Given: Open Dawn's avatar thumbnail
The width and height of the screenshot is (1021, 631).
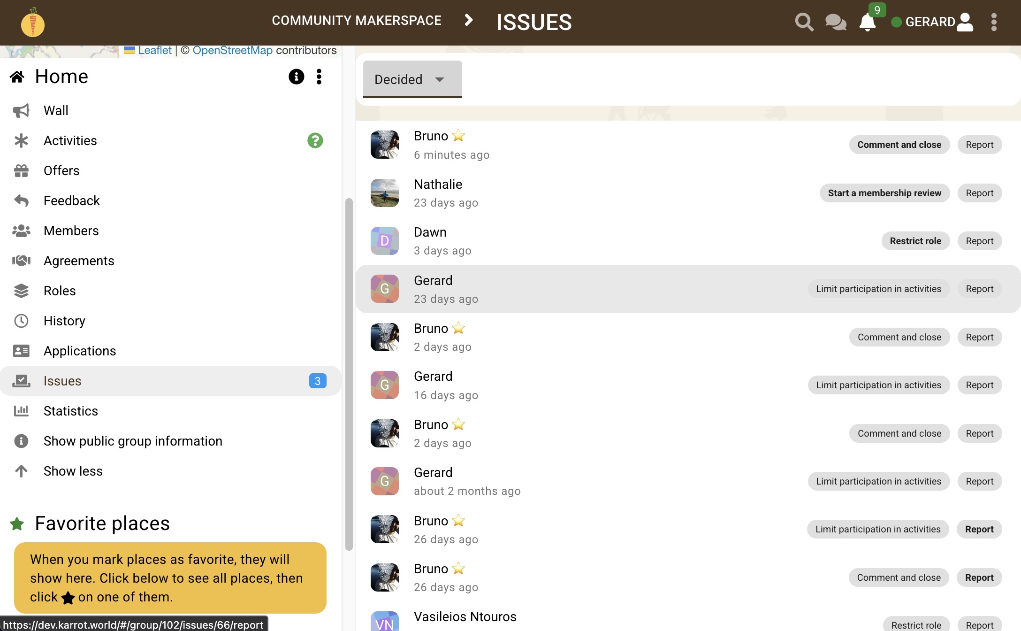Looking at the screenshot, I should (385, 241).
